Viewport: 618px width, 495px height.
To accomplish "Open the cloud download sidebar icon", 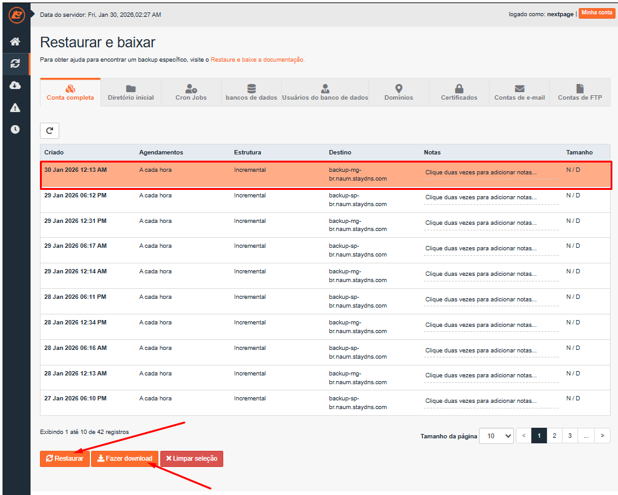I will click(x=16, y=85).
